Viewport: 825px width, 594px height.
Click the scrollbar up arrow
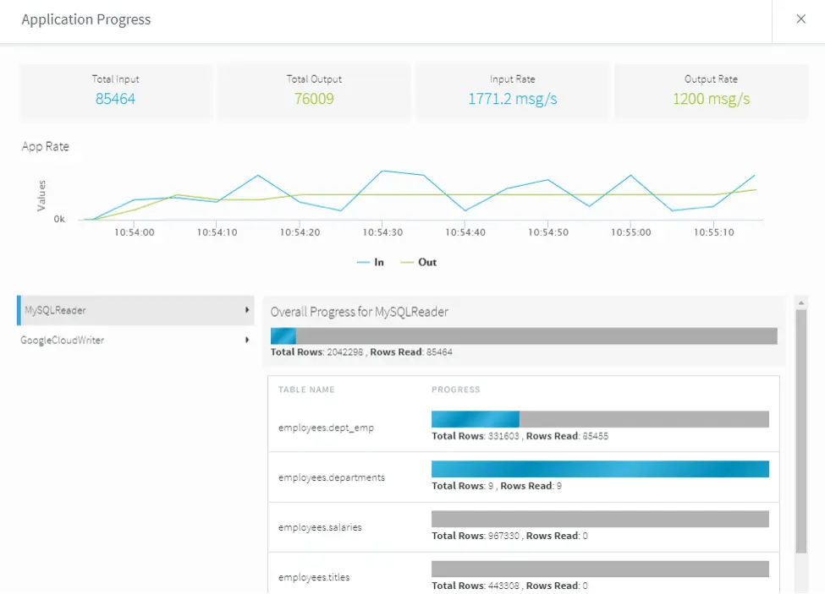point(801,302)
